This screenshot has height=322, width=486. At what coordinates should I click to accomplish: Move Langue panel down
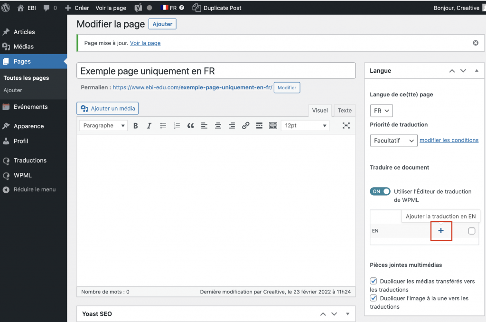[463, 71]
